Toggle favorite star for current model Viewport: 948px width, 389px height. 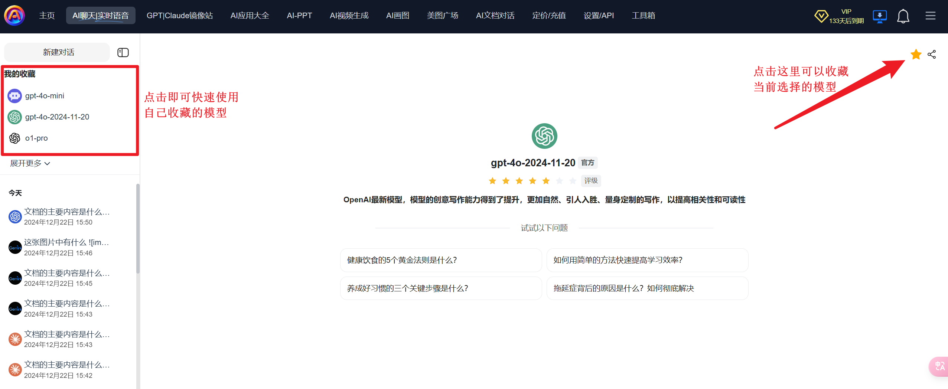click(916, 55)
